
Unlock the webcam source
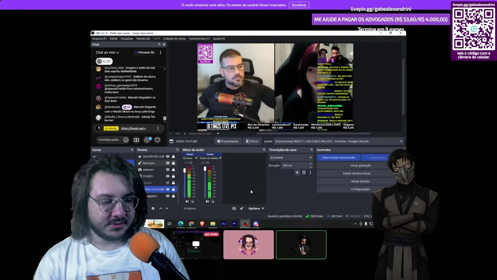pyautogui.click(x=173, y=170)
